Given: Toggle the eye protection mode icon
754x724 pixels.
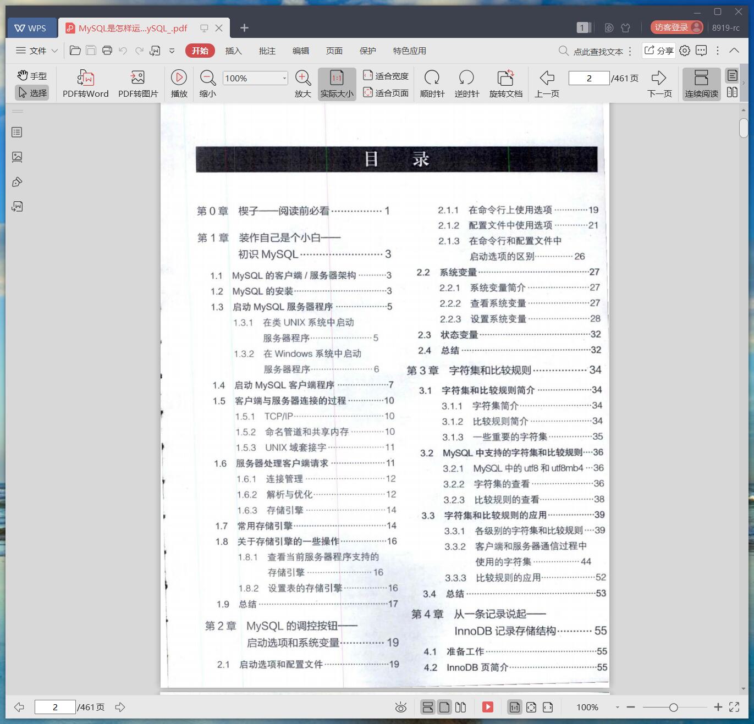Looking at the screenshot, I should click(401, 708).
